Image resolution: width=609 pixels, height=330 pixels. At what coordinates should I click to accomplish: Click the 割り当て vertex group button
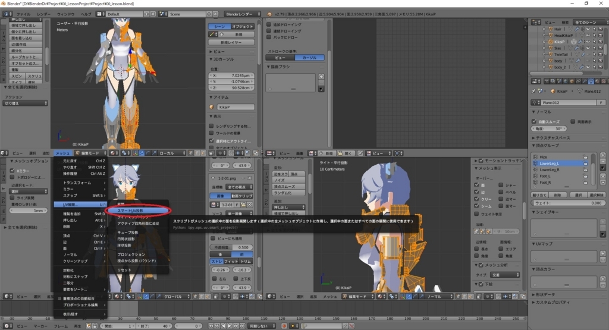click(539, 195)
